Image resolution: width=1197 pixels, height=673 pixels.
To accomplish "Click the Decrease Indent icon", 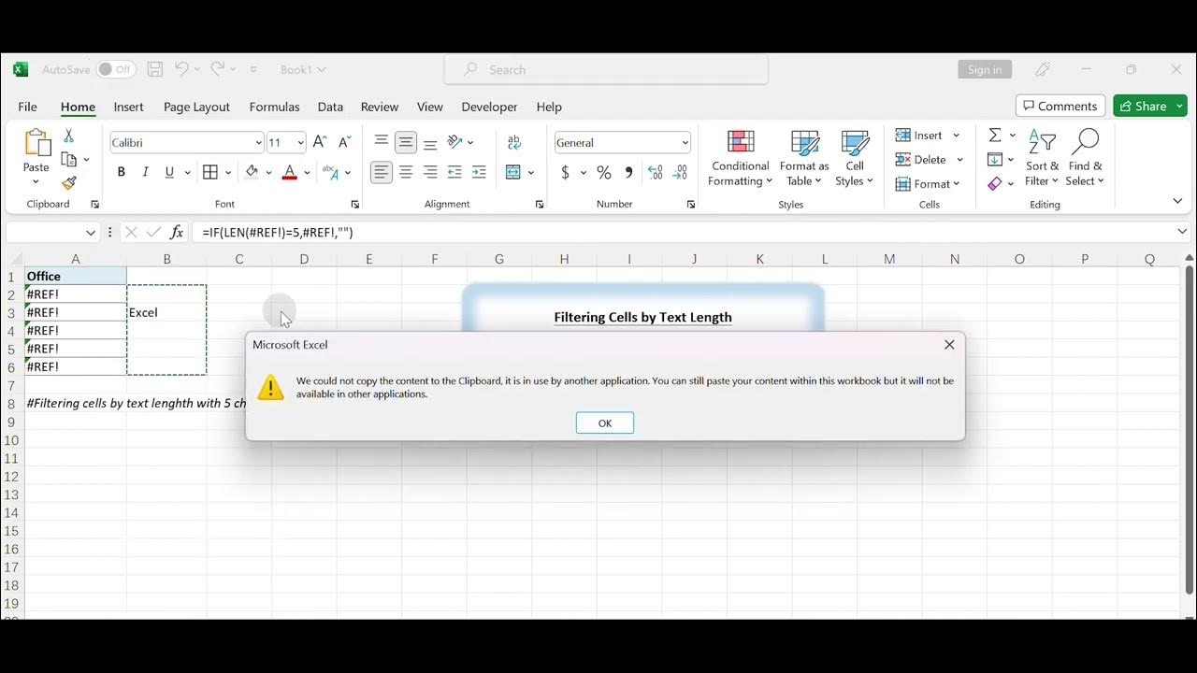I will [454, 172].
